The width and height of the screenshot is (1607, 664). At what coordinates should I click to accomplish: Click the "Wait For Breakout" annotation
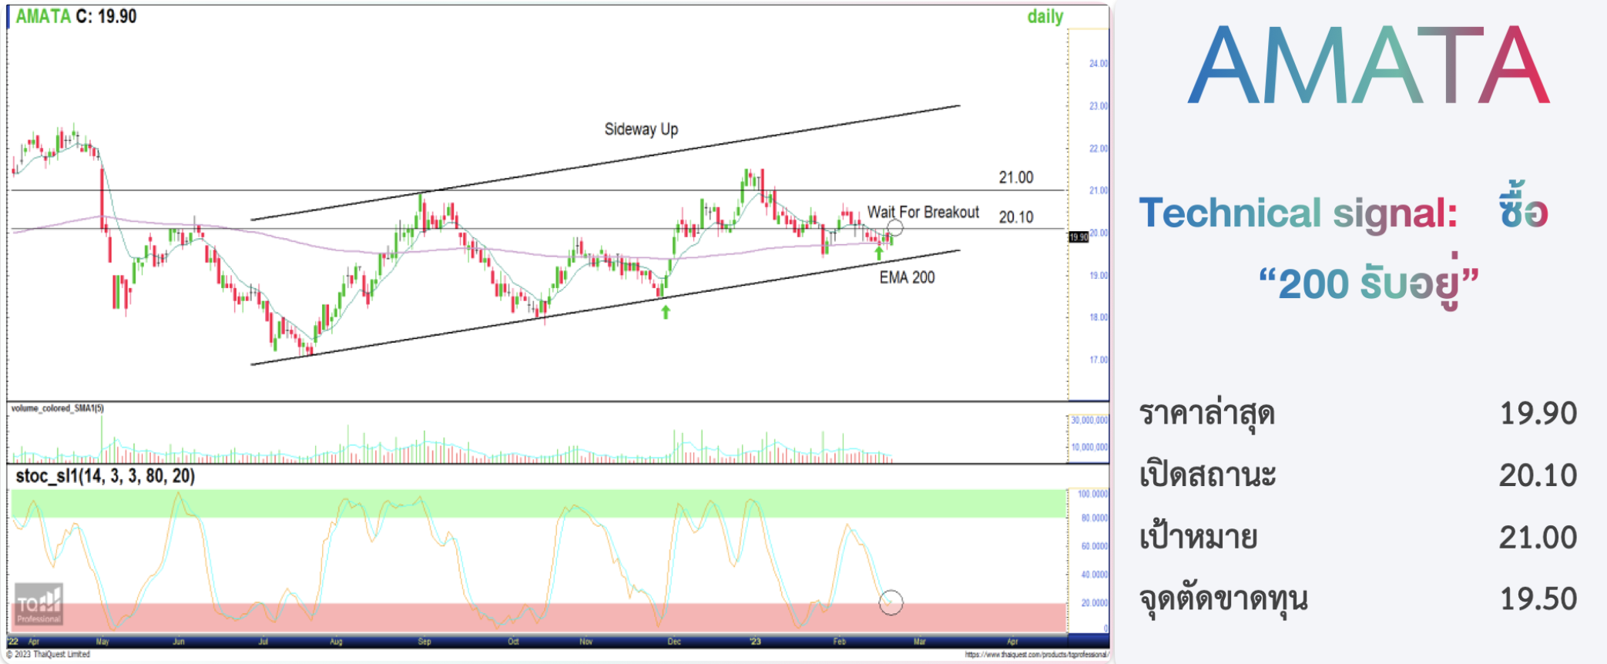[x=923, y=212]
